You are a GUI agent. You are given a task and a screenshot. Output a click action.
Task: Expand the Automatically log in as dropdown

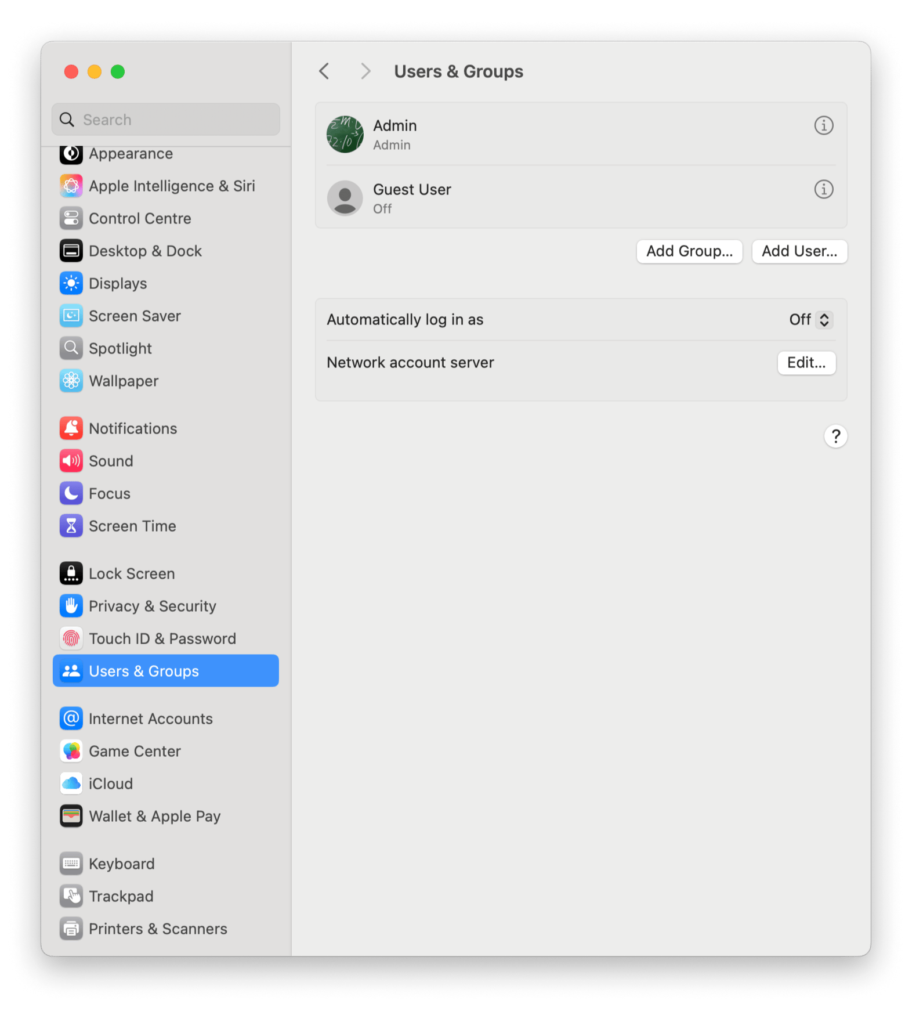(811, 320)
